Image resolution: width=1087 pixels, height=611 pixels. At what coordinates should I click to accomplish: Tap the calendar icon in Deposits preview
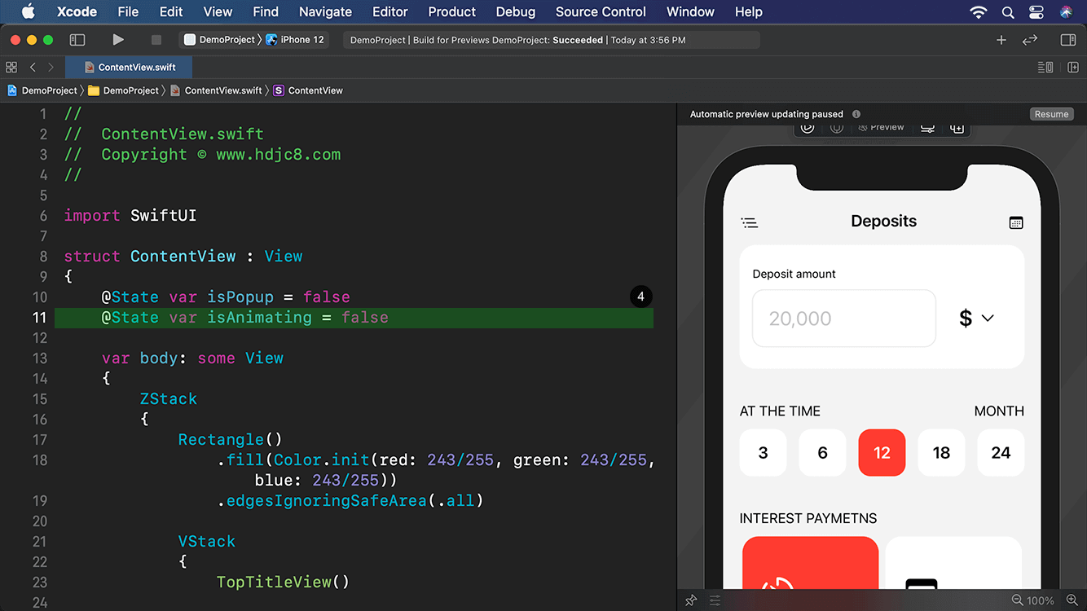[x=1015, y=222]
